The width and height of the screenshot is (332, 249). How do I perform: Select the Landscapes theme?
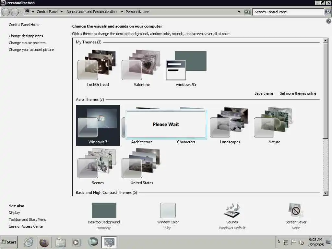point(230,125)
